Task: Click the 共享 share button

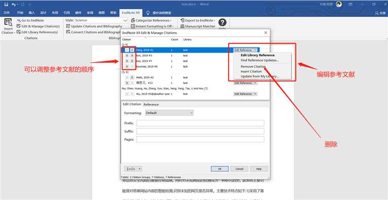Action: pos(380,13)
